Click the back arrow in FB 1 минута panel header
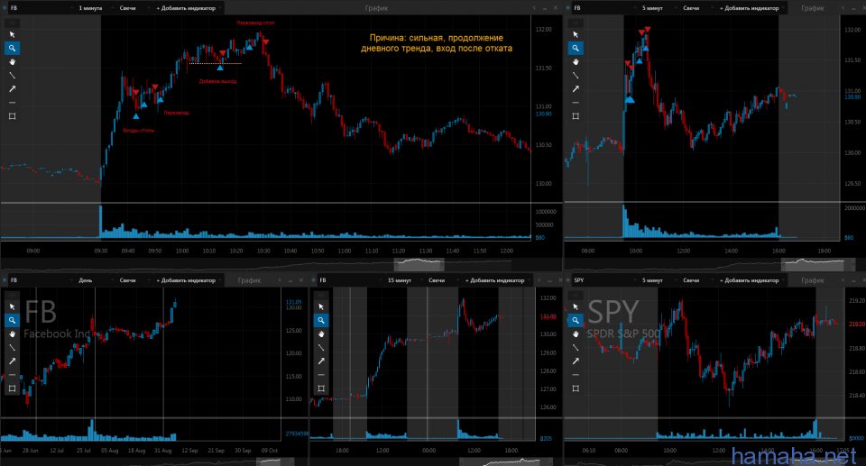Viewport: 866px width, 466px height. coord(534,8)
